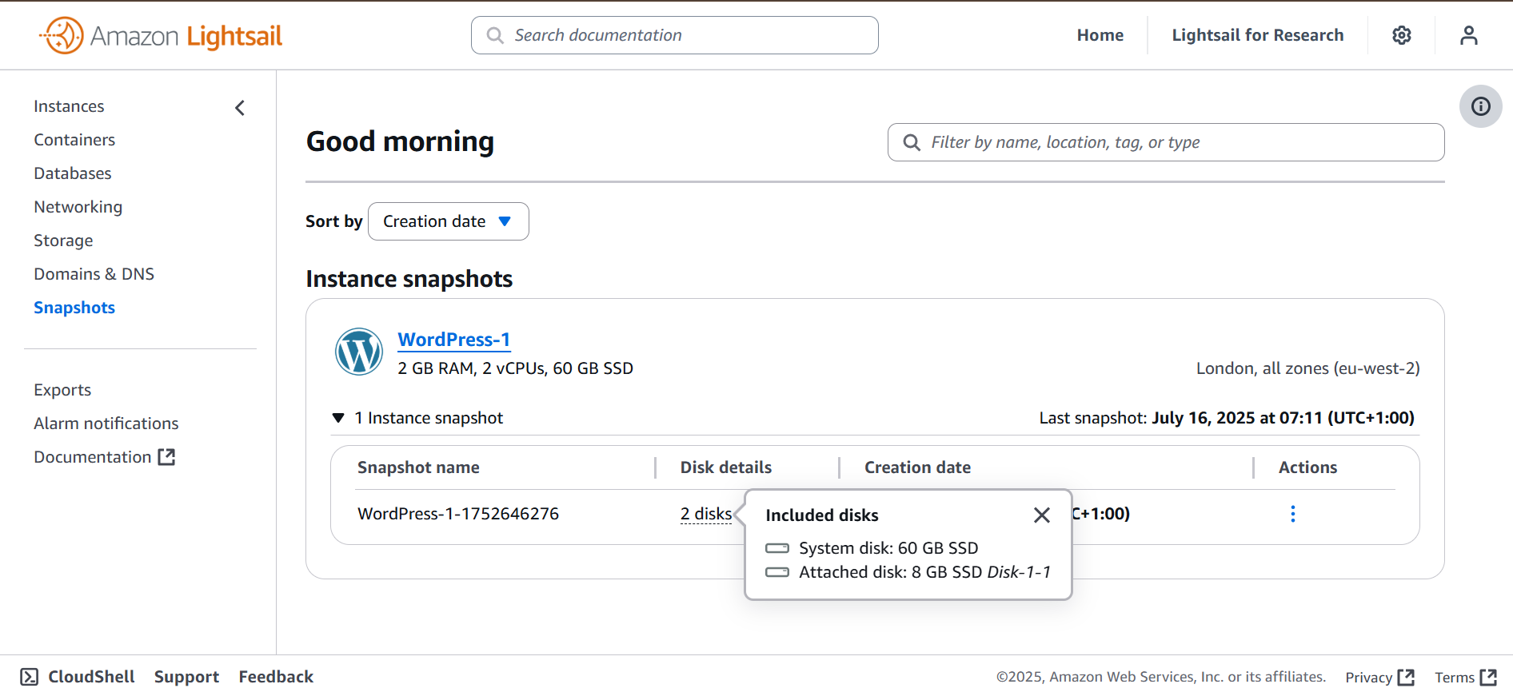Click 'System disk: 60 GB SSD' text
Screen dimensions: 1513x700
point(888,548)
